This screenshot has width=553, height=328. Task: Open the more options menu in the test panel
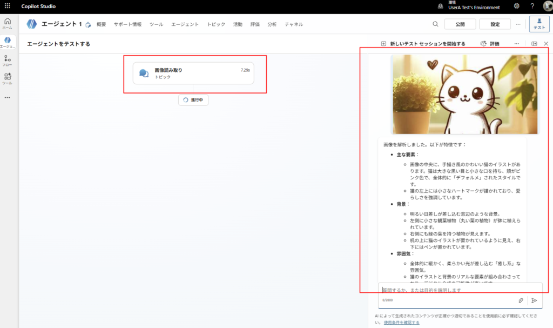pyautogui.click(x=516, y=43)
